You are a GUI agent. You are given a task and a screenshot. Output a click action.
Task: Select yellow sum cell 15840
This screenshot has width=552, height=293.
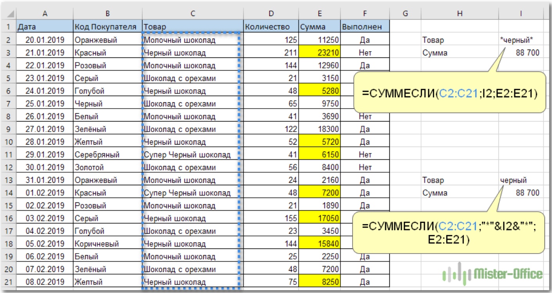pos(319,244)
